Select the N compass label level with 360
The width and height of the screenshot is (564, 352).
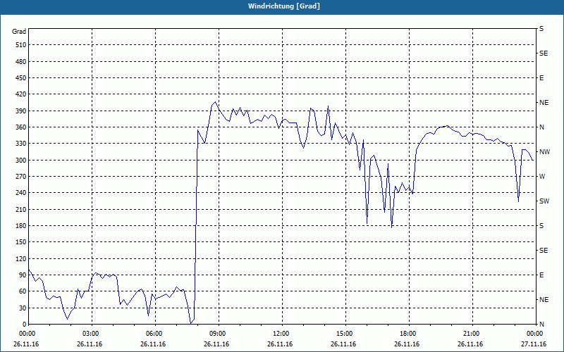(541, 127)
